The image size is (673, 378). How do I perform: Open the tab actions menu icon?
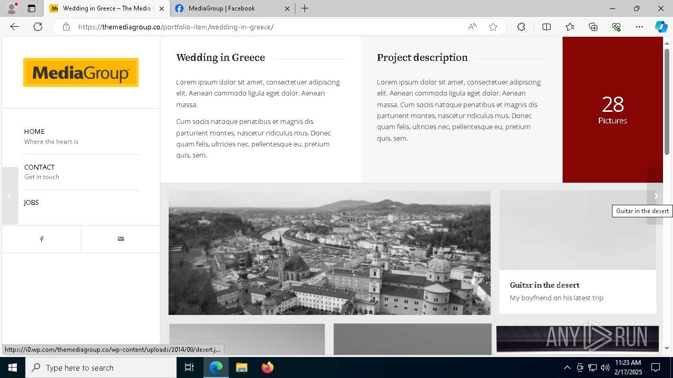click(32, 8)
